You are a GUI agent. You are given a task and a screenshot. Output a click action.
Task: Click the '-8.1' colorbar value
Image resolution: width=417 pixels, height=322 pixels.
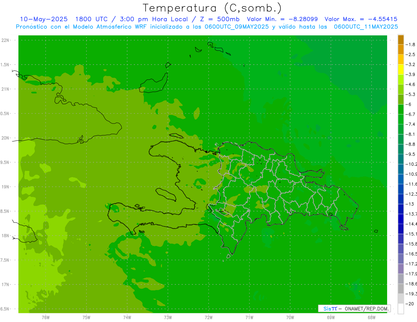click(x=411, y=134)
